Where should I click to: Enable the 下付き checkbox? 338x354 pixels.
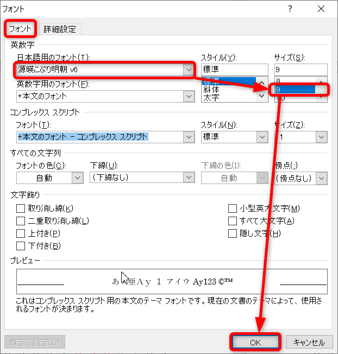pos(21,246)
